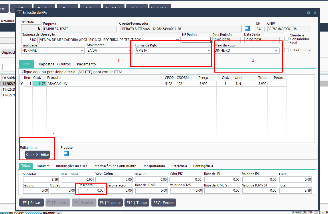
Task: Click the F6 | Importar button
Action: point(110,203)
